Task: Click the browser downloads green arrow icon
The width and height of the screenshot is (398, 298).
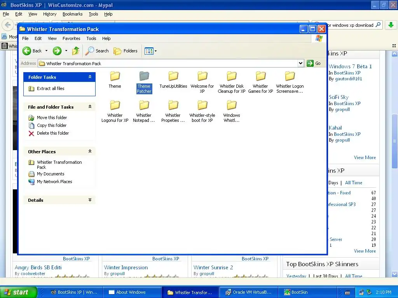Action: [391, 25]
